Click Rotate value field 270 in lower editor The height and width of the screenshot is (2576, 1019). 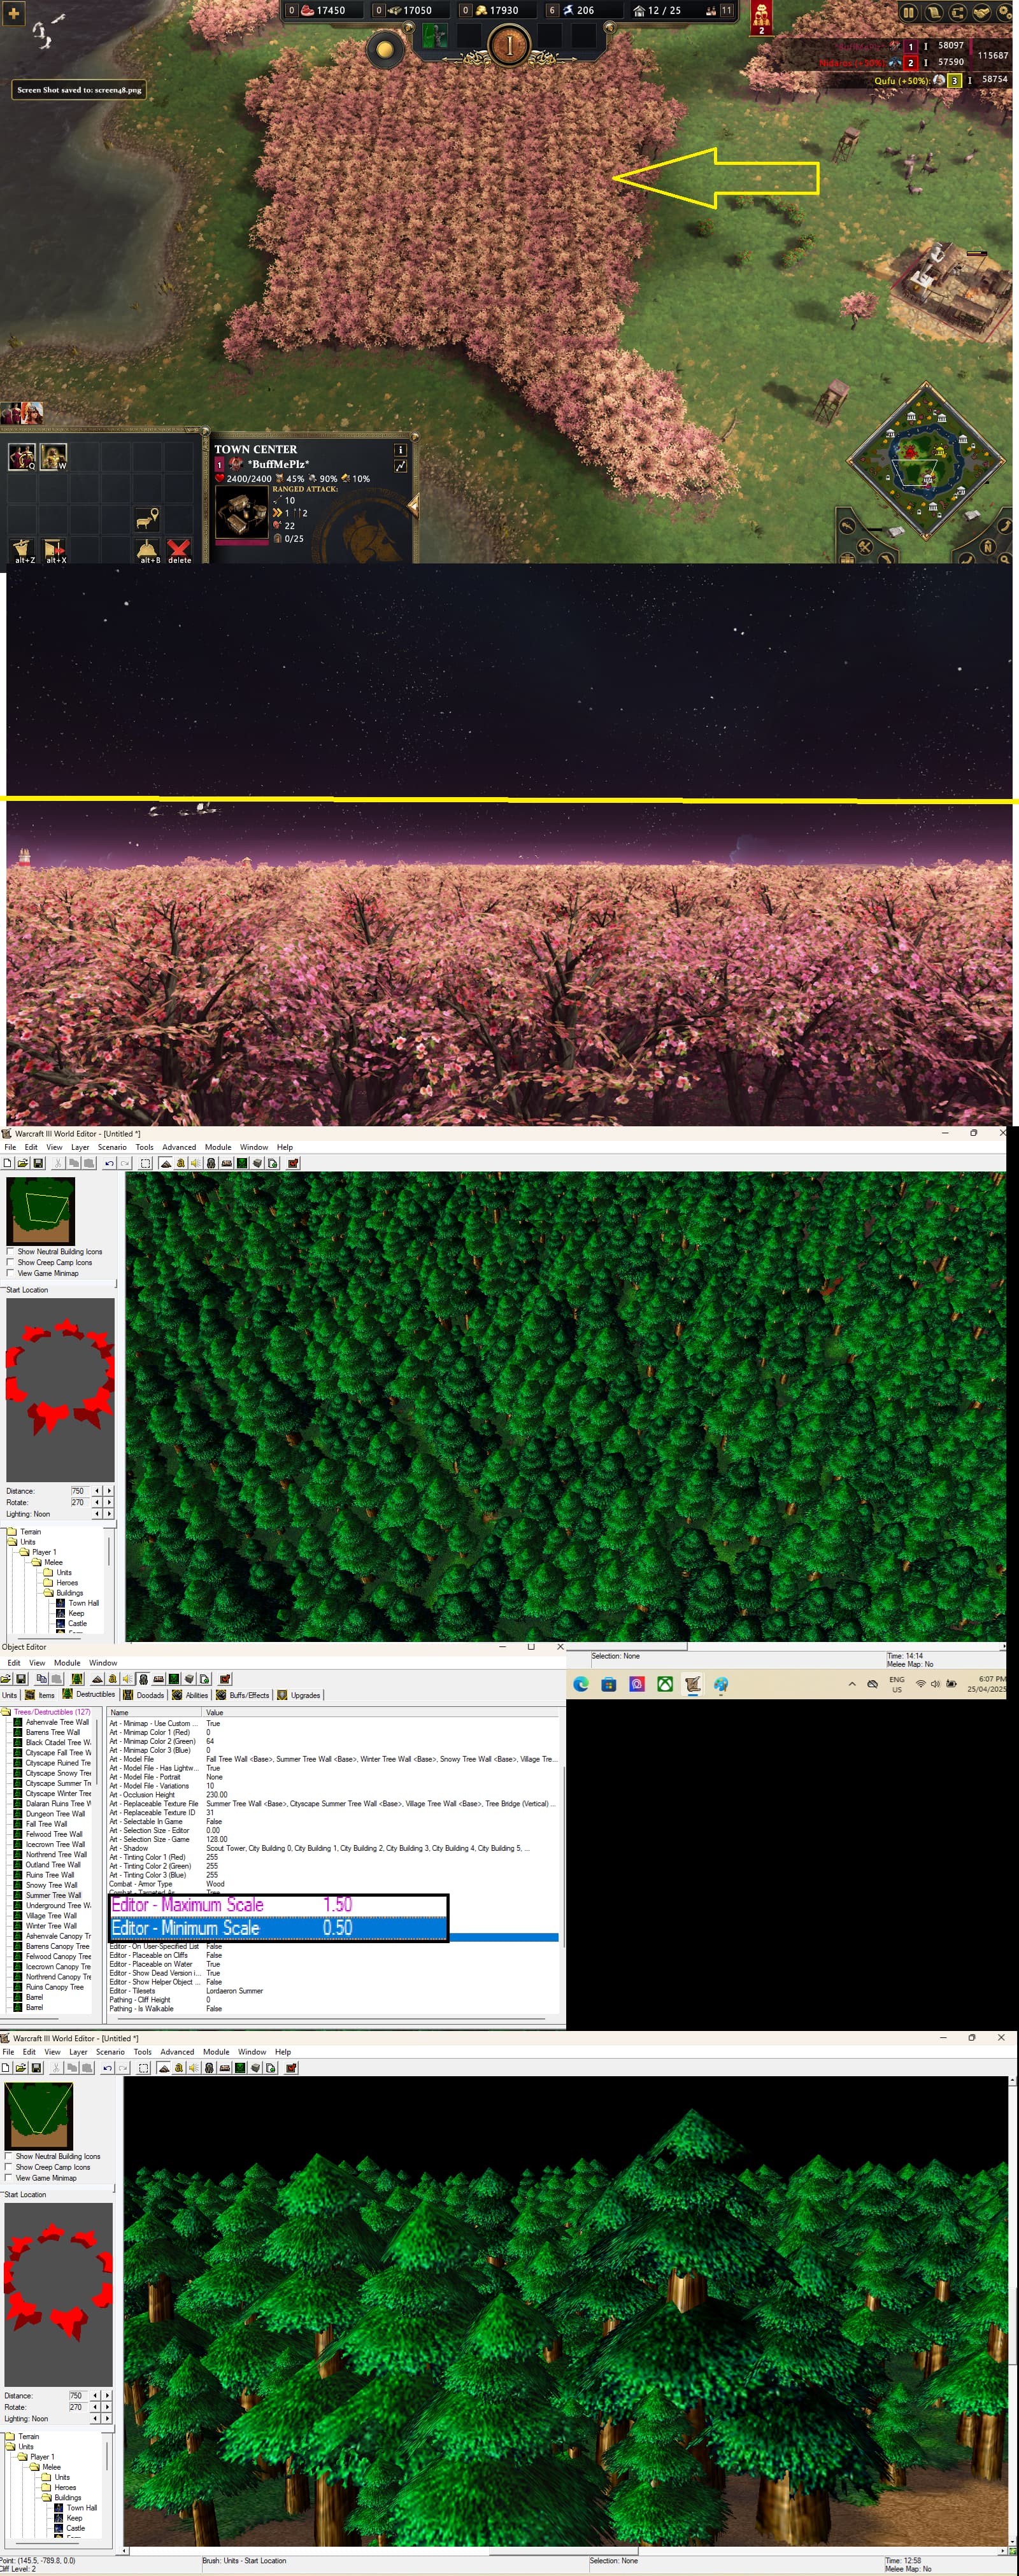click(x=77, y=2406)
